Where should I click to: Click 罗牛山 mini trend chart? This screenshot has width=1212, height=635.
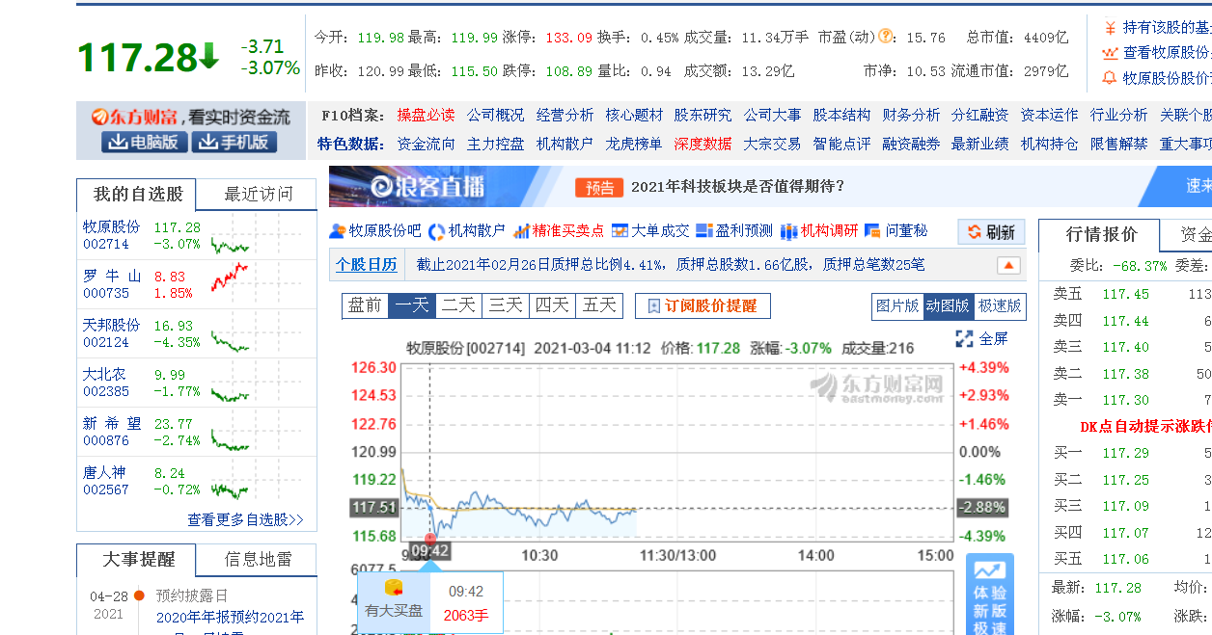230,278
